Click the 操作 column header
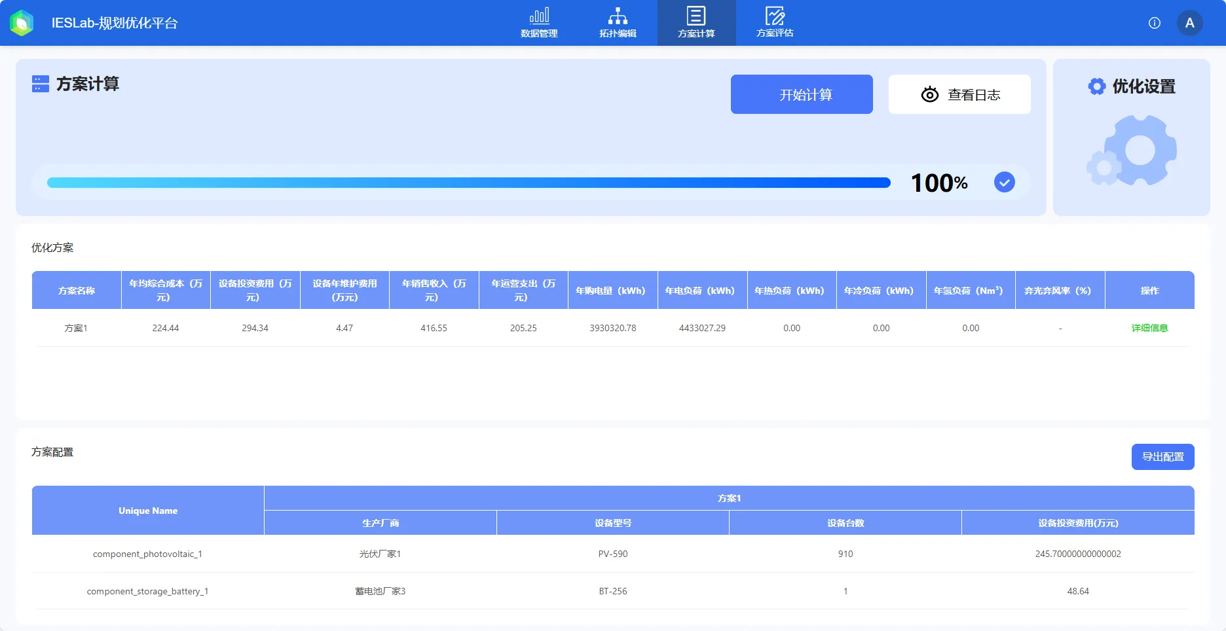This screenshot has width=1226, height=631. click(x=1149, y=290)
